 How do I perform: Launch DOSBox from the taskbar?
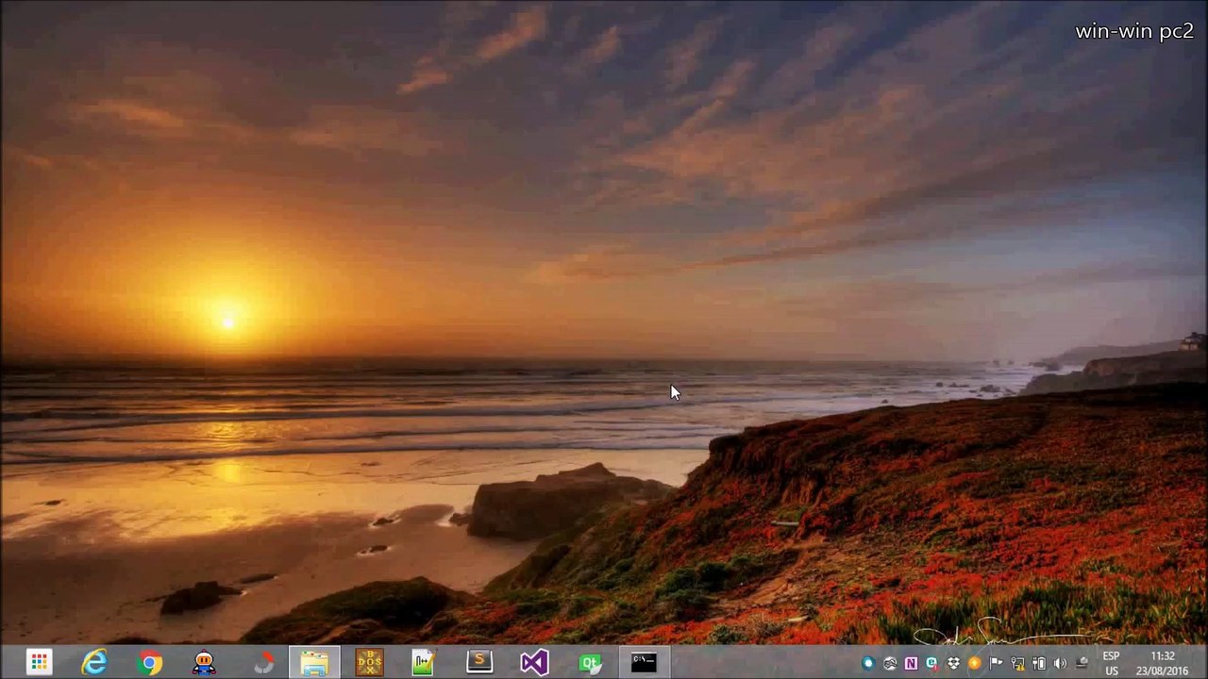pos(369,663)
